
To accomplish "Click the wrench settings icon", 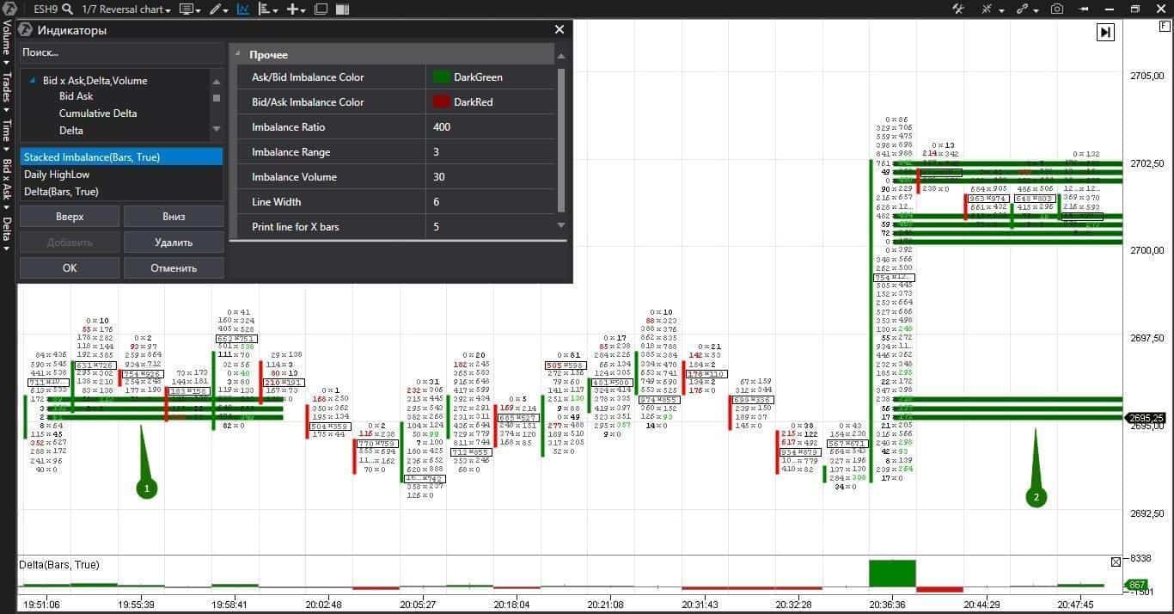I will 959,9.
